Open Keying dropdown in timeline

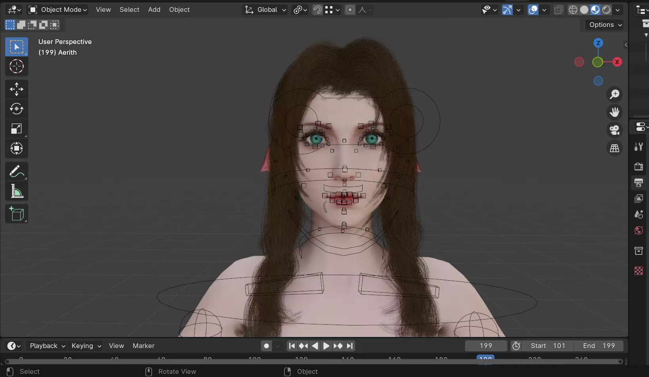click(x=86, y=346)
